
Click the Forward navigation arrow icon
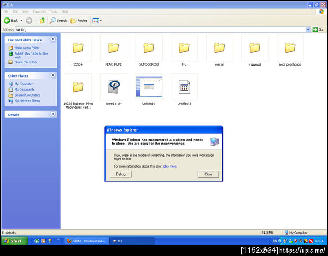pyautogui.click(x=29, y=20)
